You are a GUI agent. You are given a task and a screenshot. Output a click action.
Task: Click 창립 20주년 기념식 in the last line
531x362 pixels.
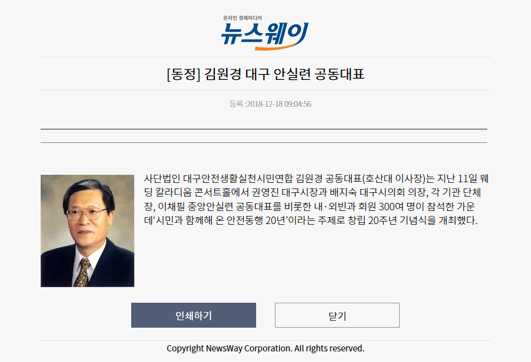coord(387,220)
